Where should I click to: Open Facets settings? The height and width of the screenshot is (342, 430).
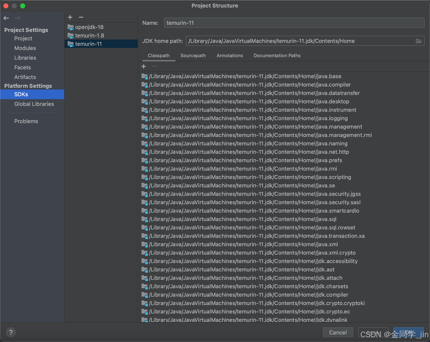coord(23,68)
